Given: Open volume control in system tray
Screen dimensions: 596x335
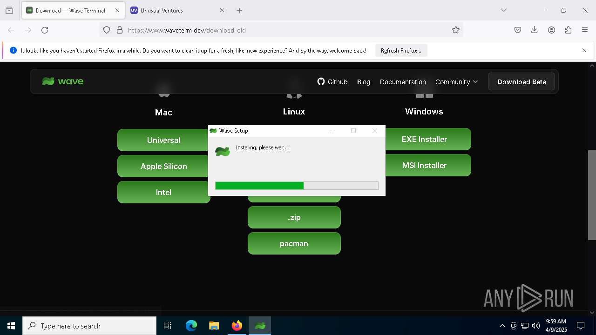Looking at the screenshot, I should point(536,326).
